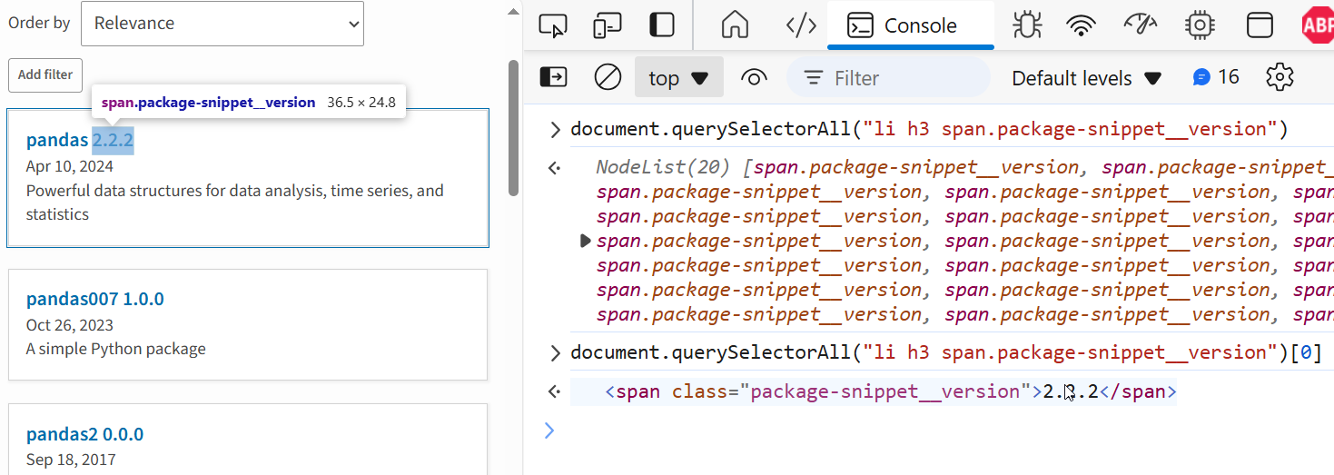Open the Welcome home tab icon
The width and height of the screenshot is (1334, 475).
tap(735, 25)
